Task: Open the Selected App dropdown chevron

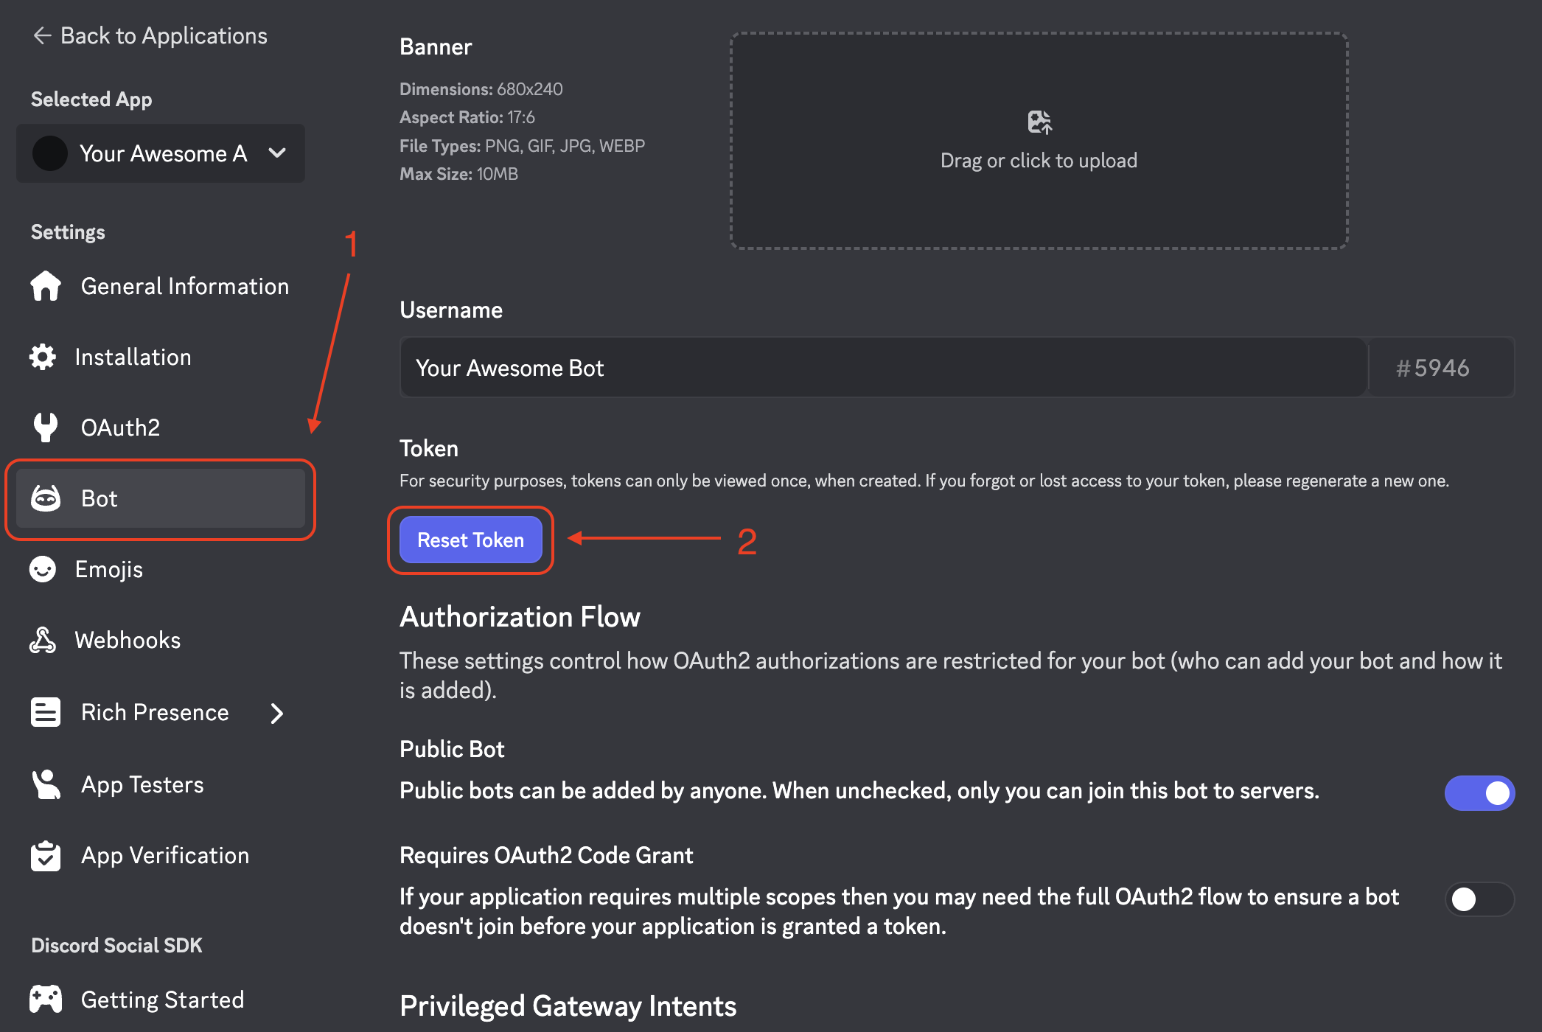Action: [277, 153]
